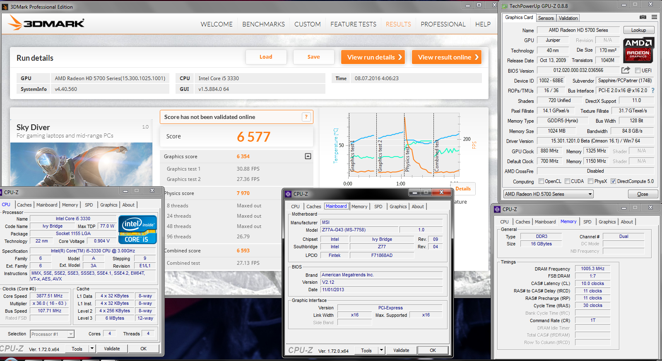Click the Intel Core i5 badge

coord(138,230)
